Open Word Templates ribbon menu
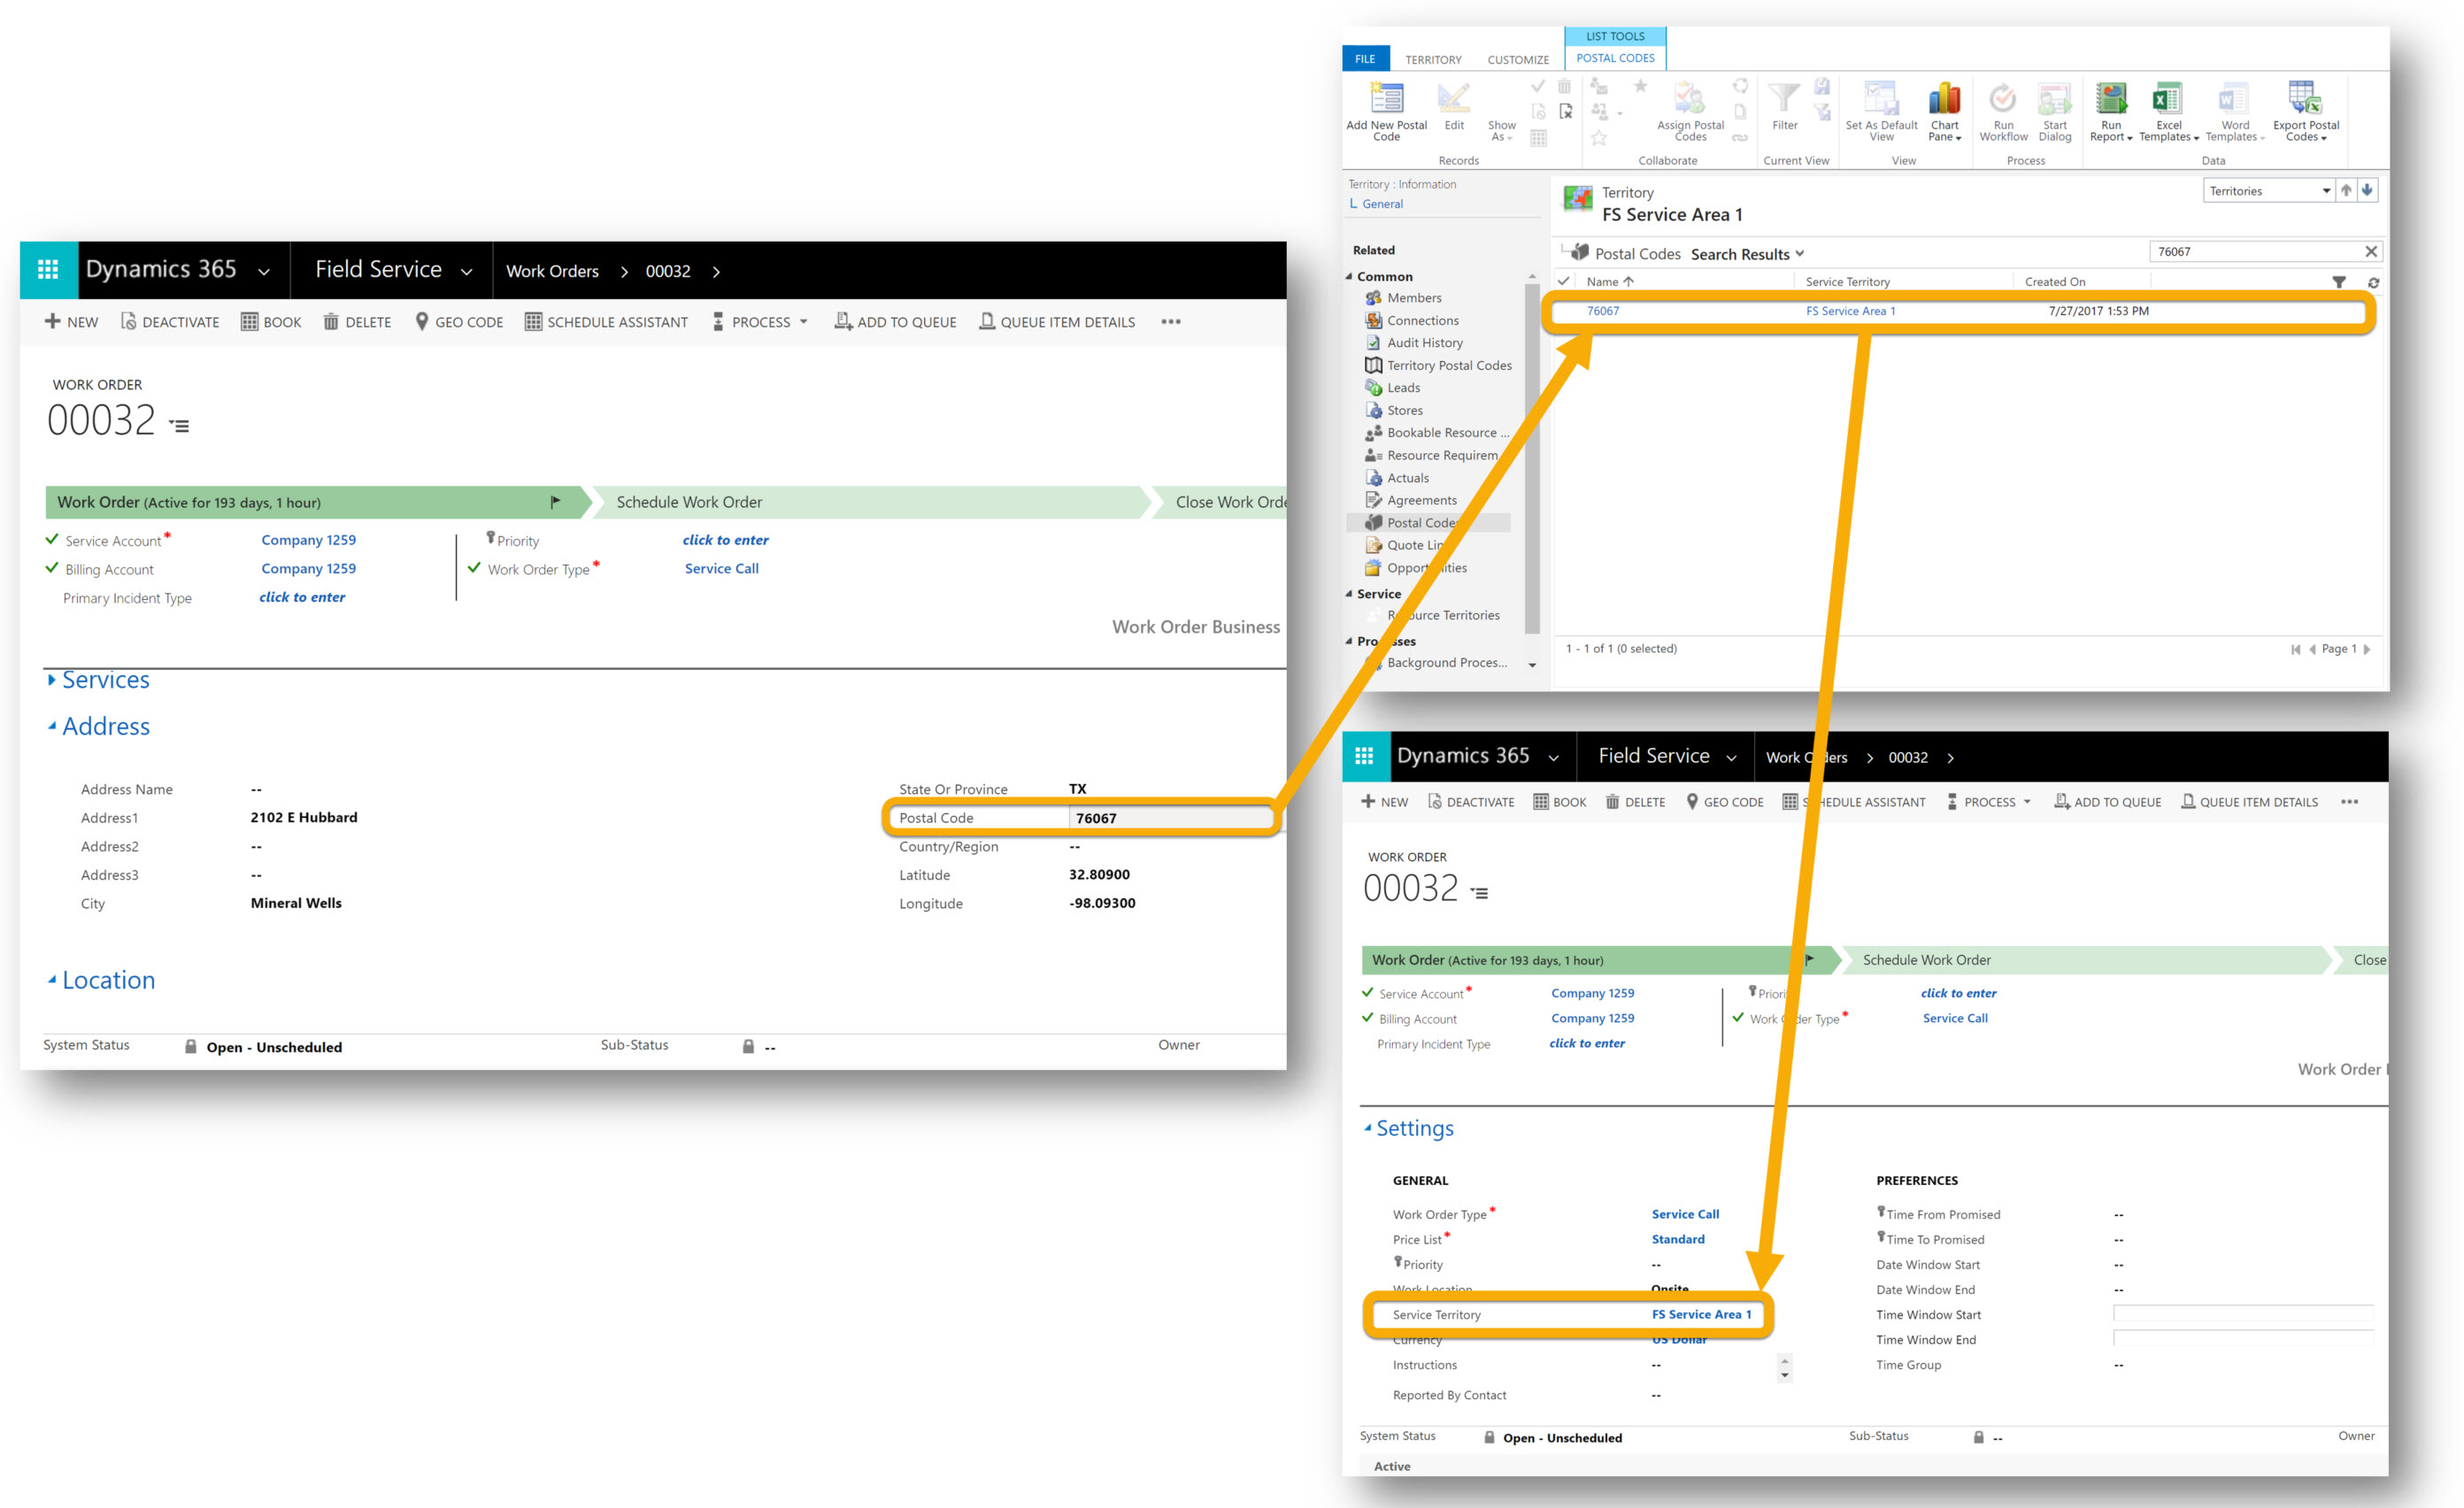This screenshot has height=1508, width=2464. [x=2235, y=111]
